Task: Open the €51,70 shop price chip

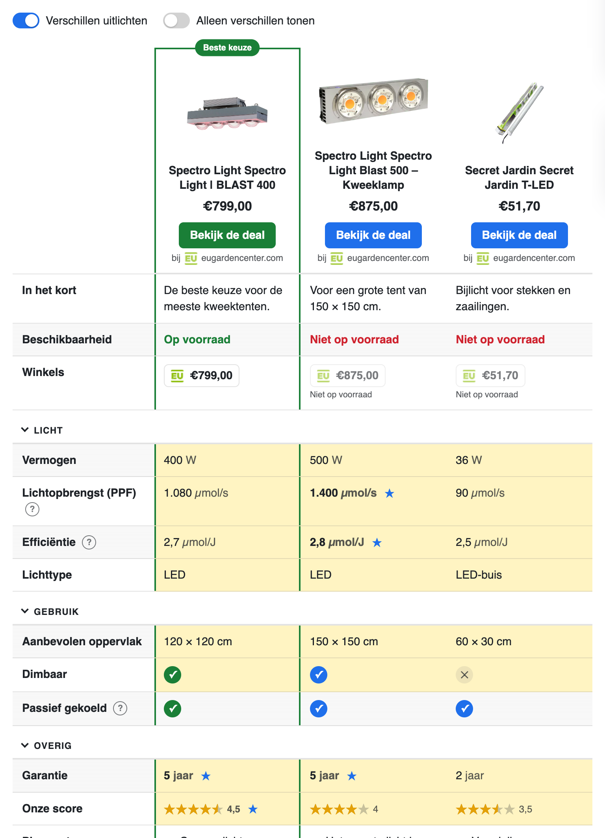Action: click(x=490, y=376)
